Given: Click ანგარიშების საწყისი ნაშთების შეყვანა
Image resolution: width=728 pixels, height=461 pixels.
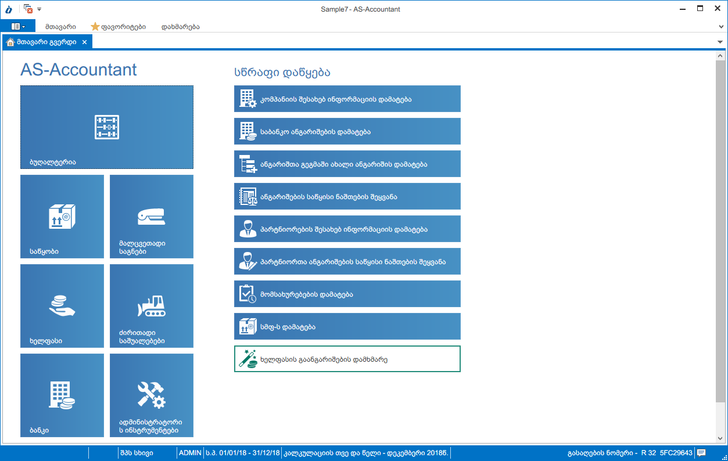Looking at the screenshot, I should [347, 196].
